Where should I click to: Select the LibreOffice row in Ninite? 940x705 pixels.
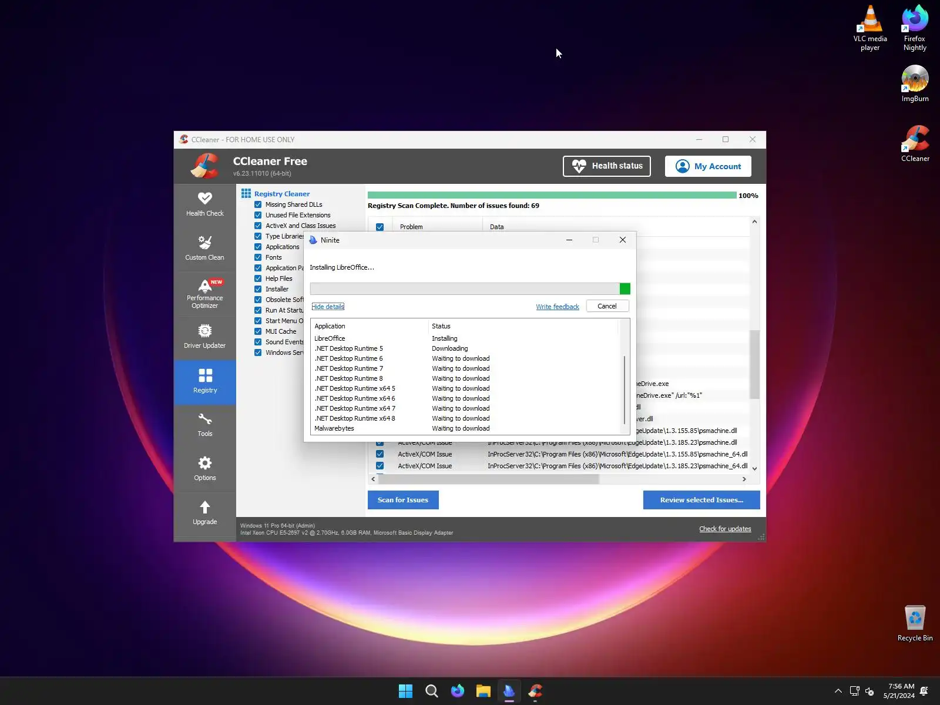click(465, 338)
